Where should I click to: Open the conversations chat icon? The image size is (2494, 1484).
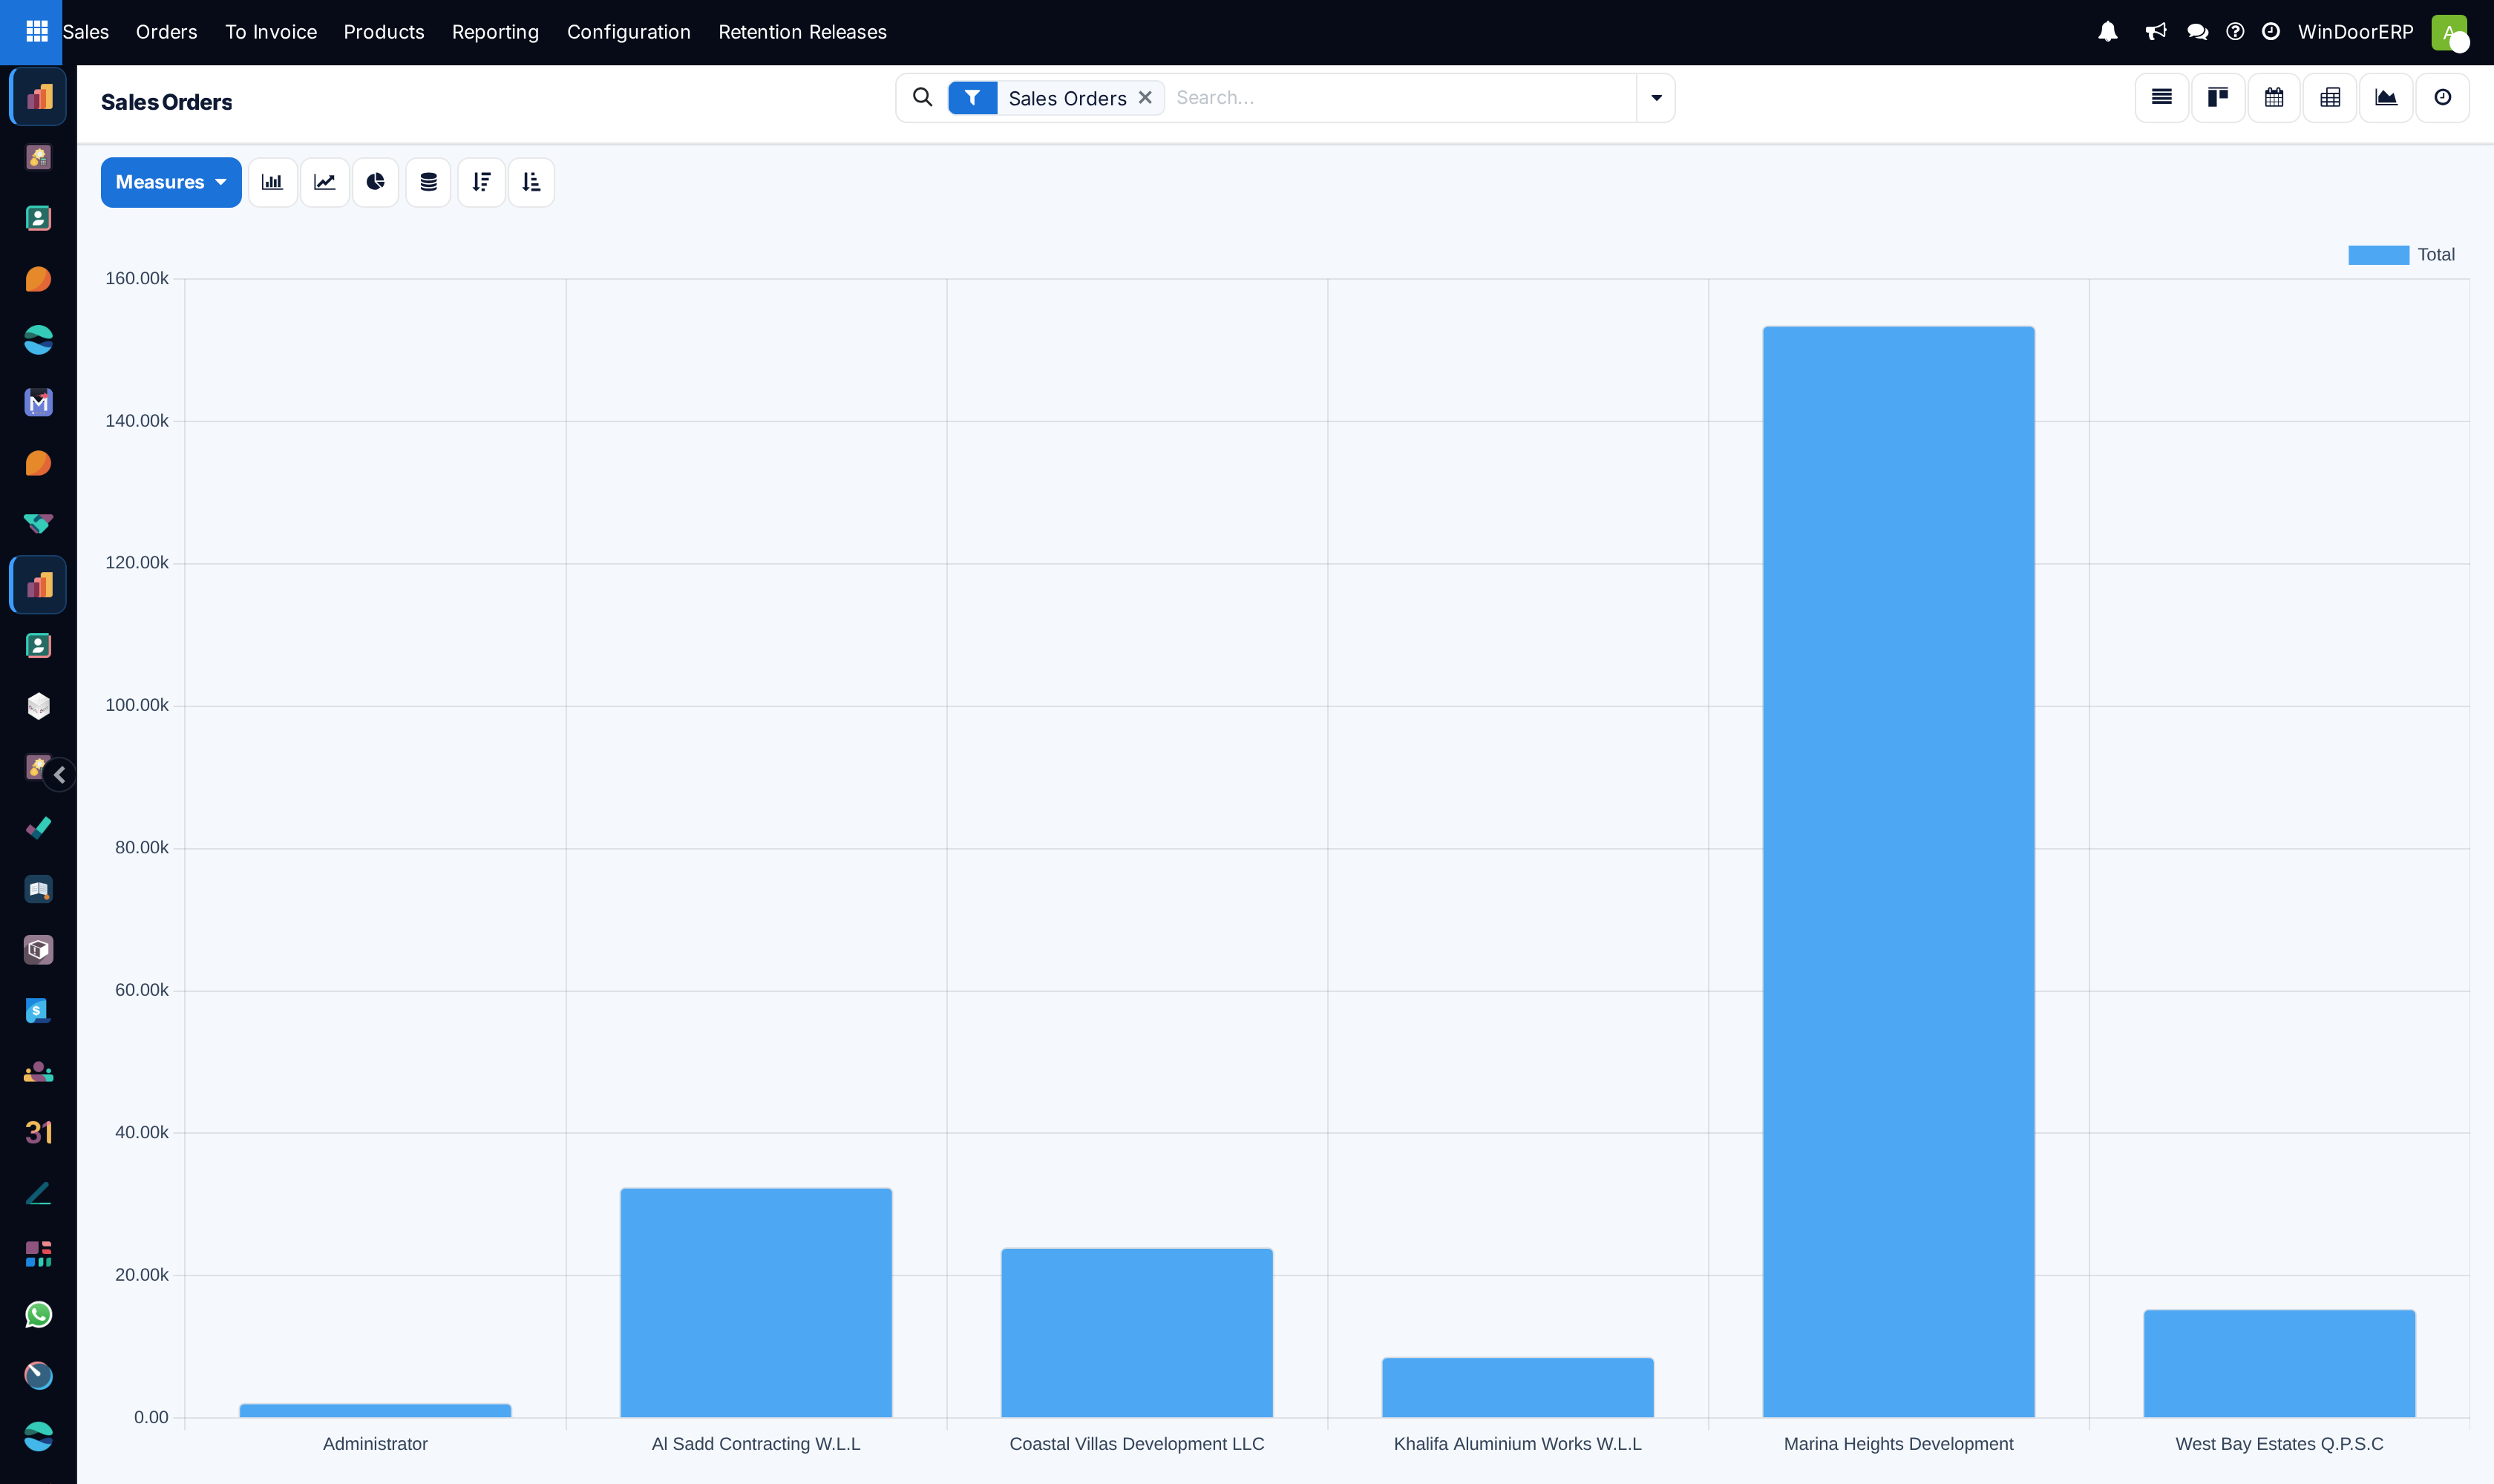2198,32
